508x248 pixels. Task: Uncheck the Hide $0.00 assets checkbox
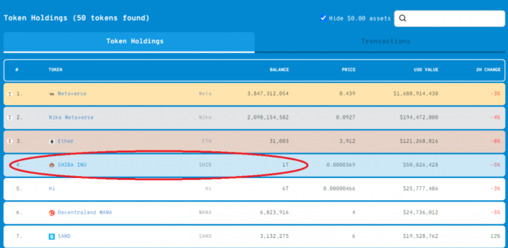click(323, 18)
